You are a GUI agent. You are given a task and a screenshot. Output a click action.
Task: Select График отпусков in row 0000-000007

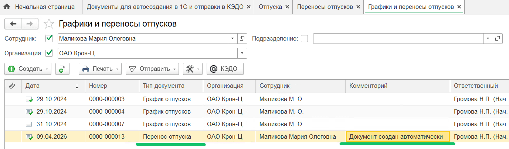click(x=171, y=124)
